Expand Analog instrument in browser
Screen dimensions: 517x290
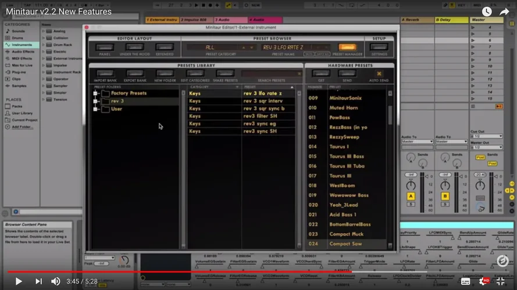pos(43,31)
